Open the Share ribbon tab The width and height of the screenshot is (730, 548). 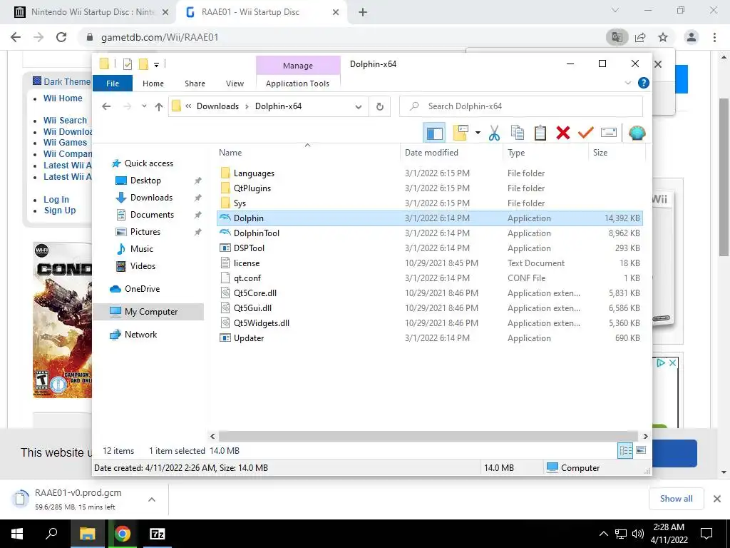tap(195, 83)
